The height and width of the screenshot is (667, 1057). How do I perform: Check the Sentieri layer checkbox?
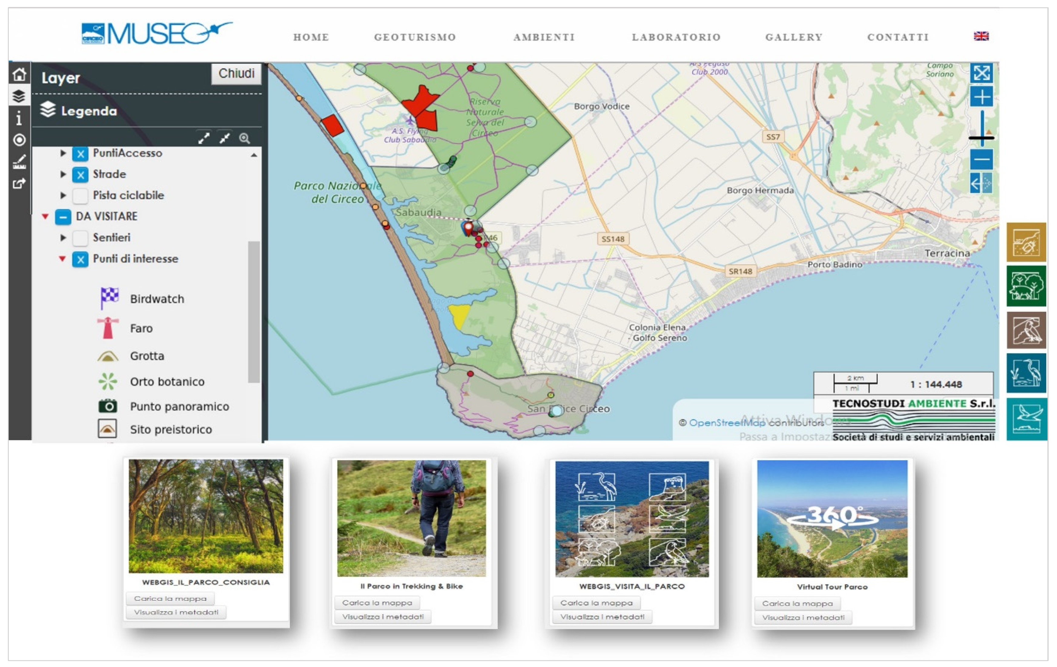pyautogui.click(x=80, y=238)
